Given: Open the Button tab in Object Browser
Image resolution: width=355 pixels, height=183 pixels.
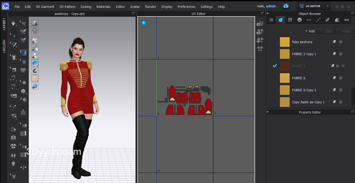Looking at the screenshot, I should click(300, 20).
